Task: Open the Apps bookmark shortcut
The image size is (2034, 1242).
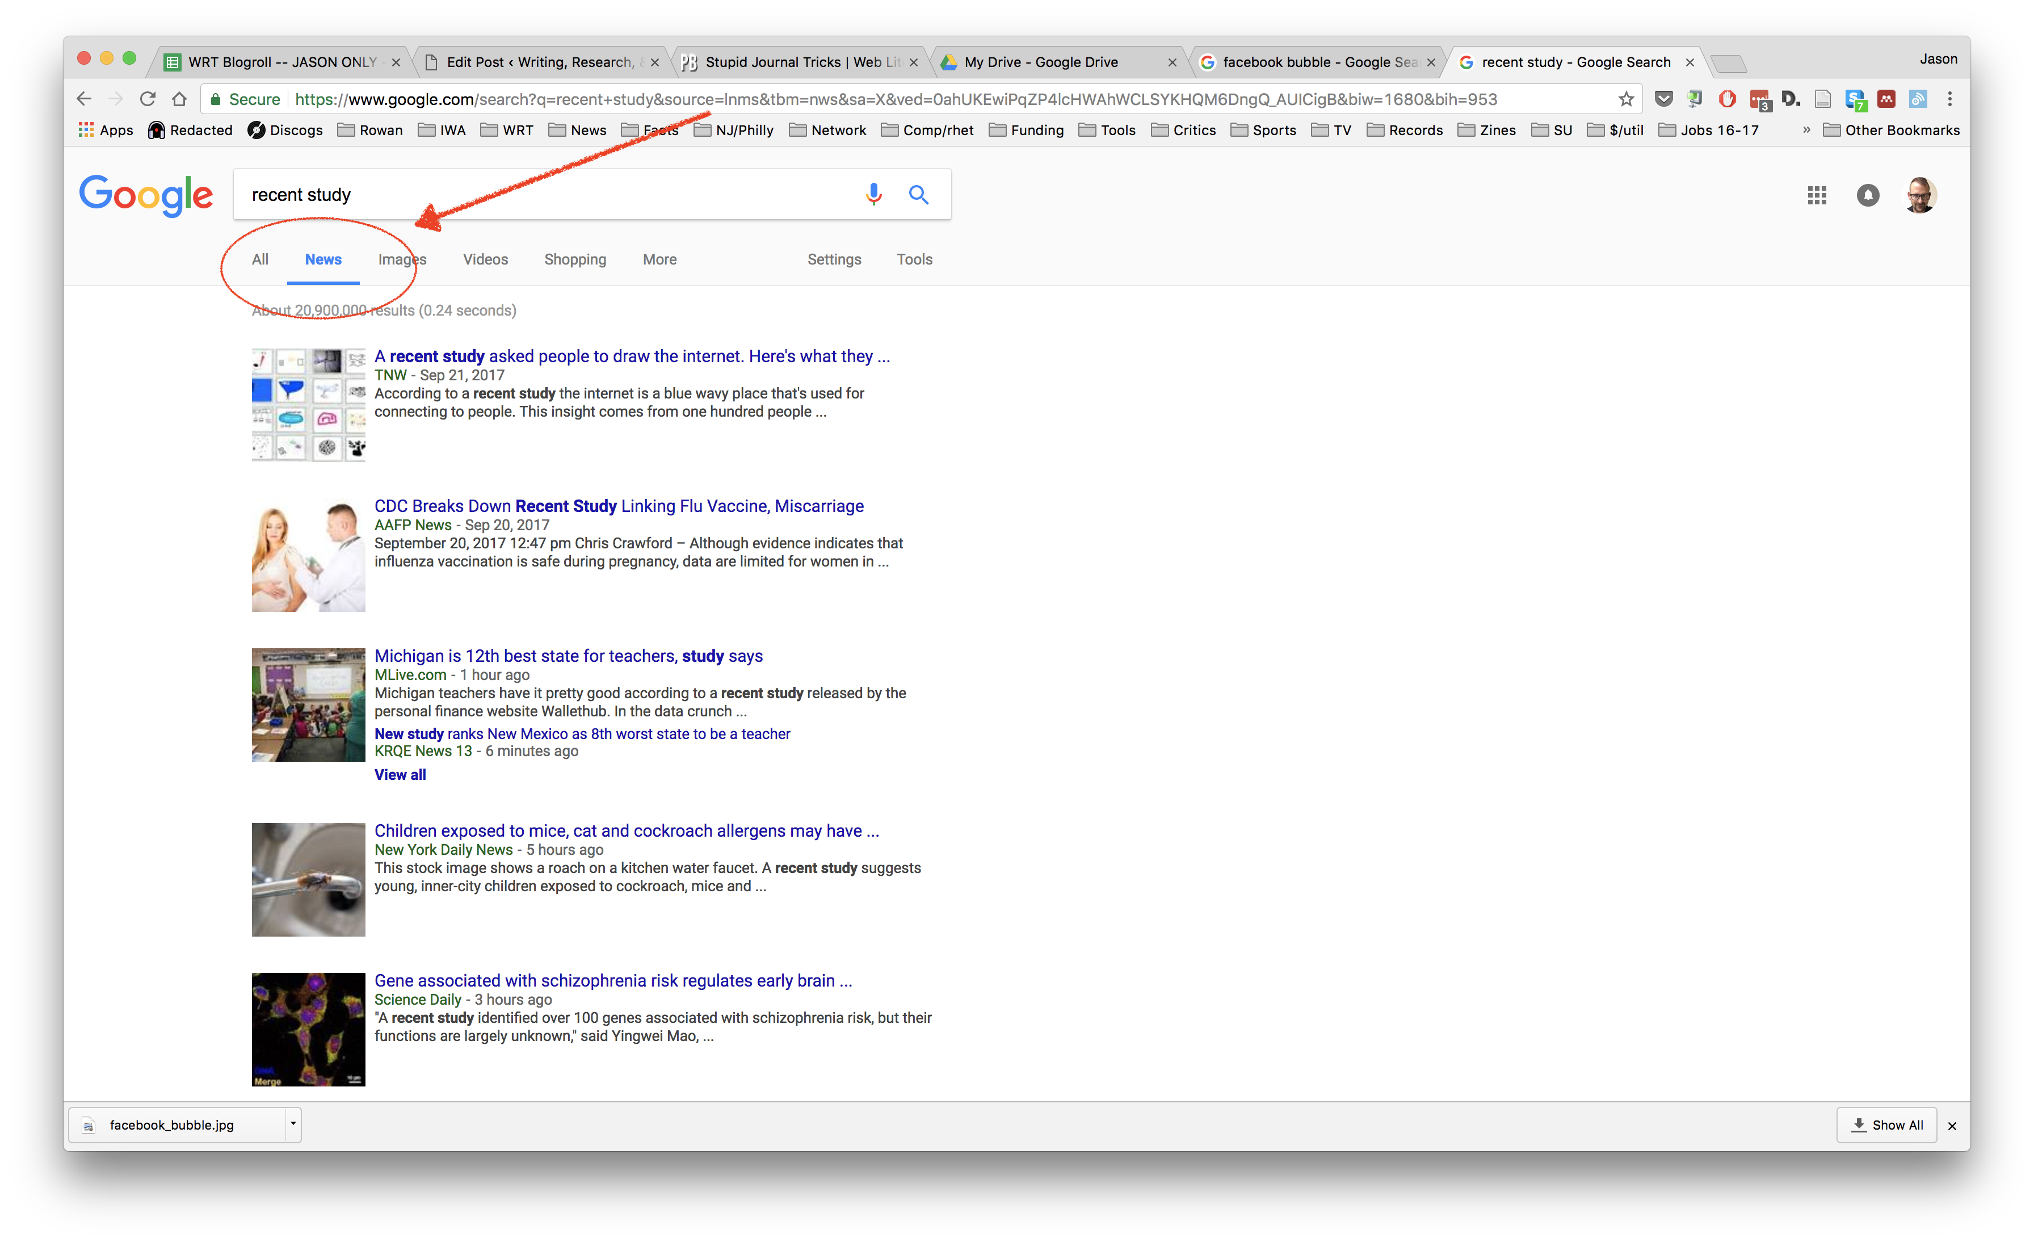Action: click(x=106, y=131)
